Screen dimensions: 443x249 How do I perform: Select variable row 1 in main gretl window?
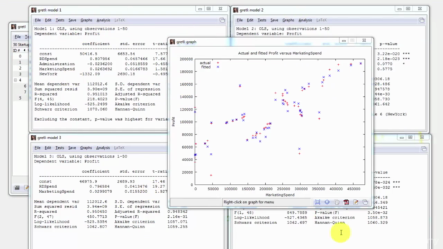click(x=20, y=62)
